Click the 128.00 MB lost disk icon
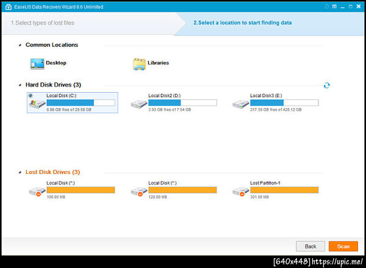Image resolution: width=366 pixels, height=268 pixels. point(139,192)
